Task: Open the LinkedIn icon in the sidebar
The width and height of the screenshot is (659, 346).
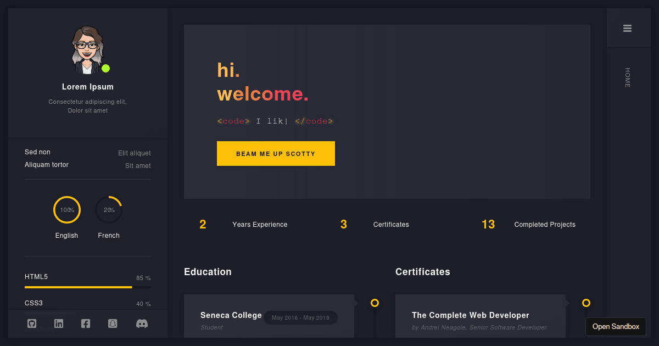Action: [x=59, y=323]
